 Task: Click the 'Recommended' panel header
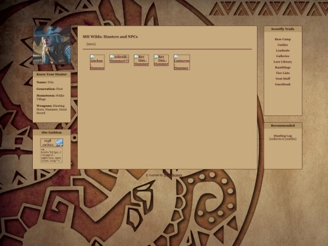283,126
